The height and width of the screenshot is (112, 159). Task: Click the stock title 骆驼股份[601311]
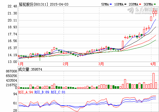pyautogui.click(x=33, y=4)
